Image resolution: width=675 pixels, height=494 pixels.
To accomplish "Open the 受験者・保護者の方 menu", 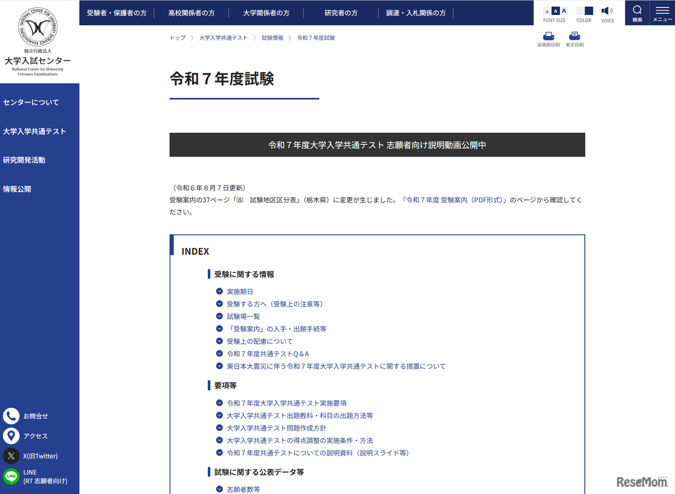I will (117, 13).
